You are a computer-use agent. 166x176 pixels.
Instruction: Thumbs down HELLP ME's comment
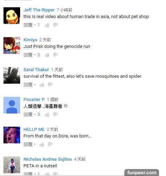[50, 144]
